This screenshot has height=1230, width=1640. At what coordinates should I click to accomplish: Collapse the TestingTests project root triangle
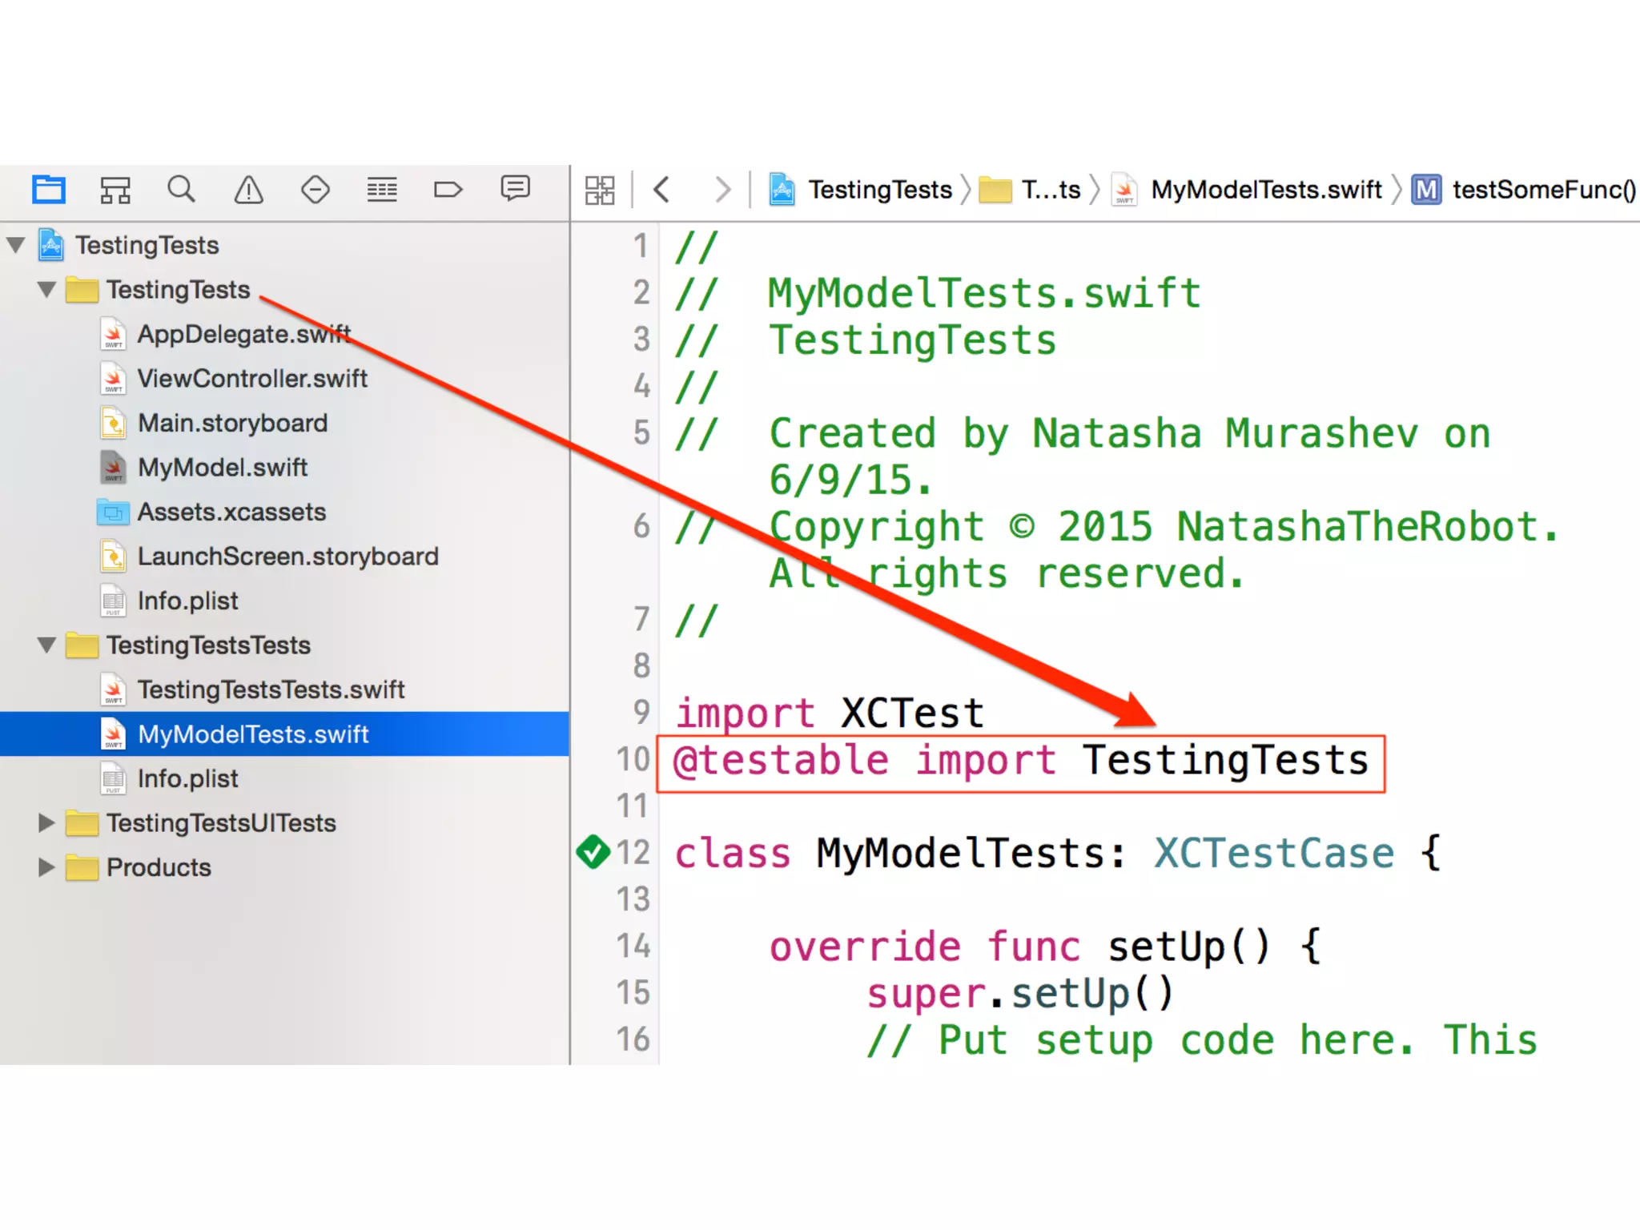coord(16,244)
